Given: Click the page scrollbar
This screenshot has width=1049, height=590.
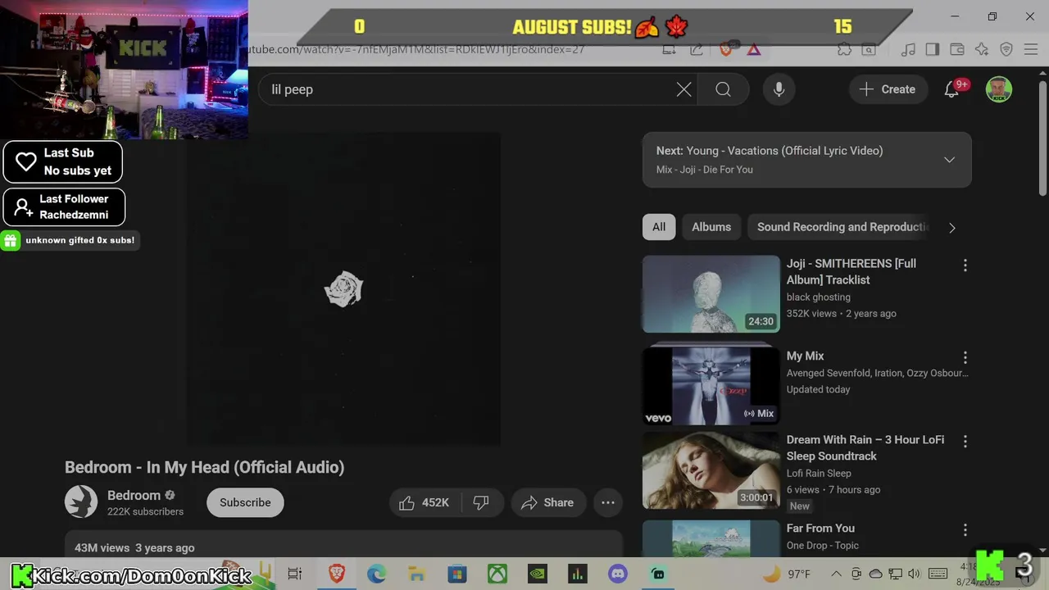Looking at the screenshot, I should [x=1042, y=138].
